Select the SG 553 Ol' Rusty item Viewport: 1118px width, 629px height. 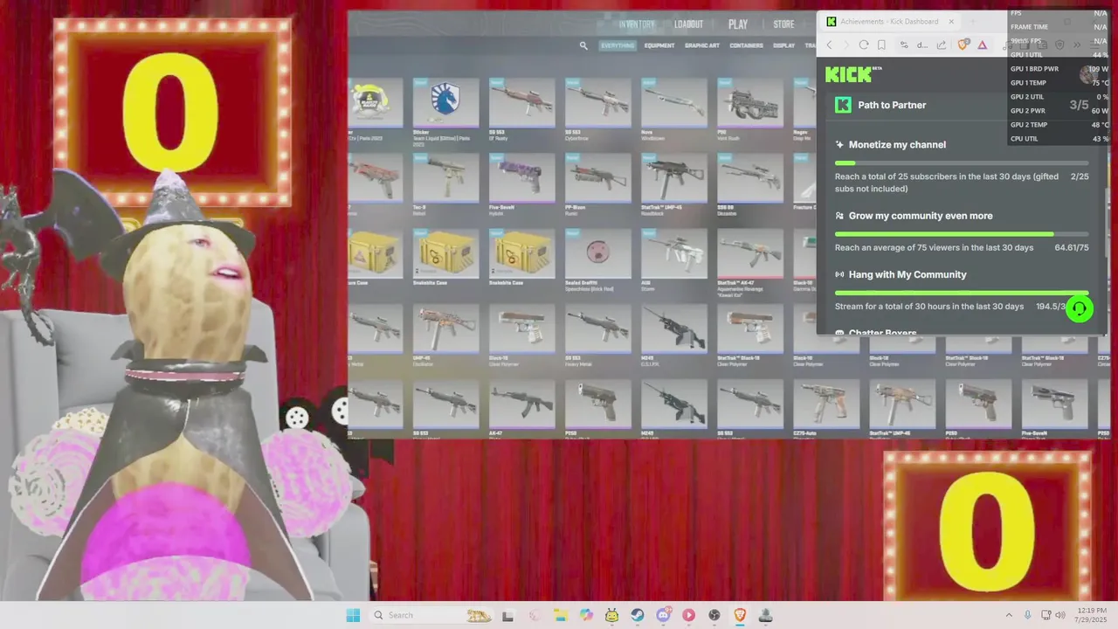coord(521,102)
